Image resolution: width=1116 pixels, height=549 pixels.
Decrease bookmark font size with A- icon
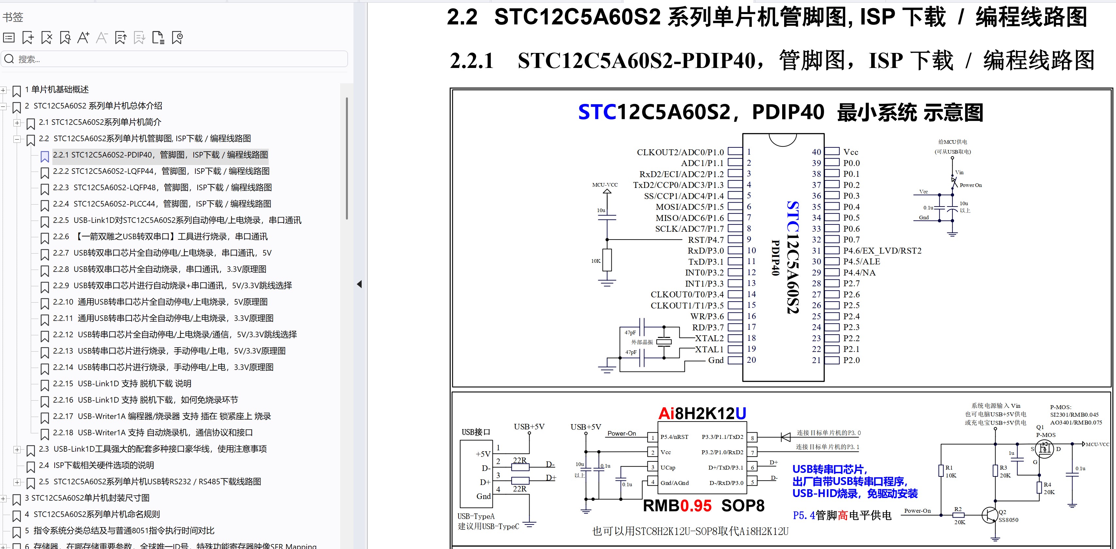tap(102, 38)
